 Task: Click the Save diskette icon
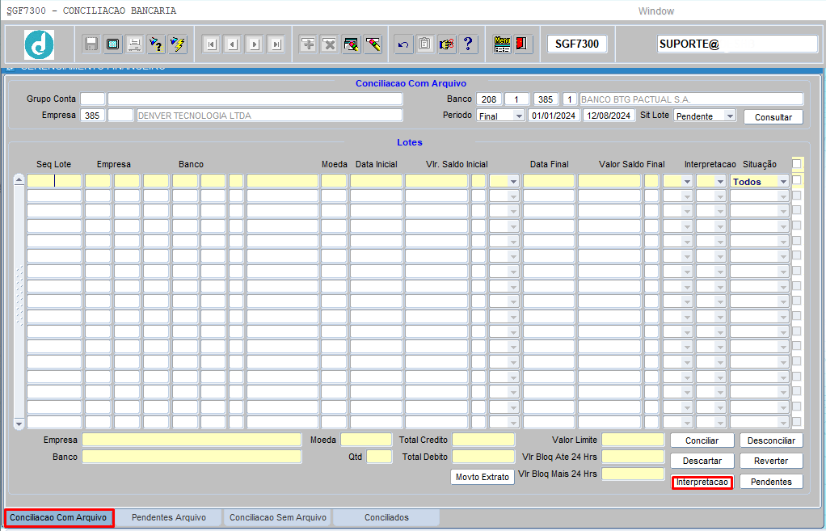91,44
